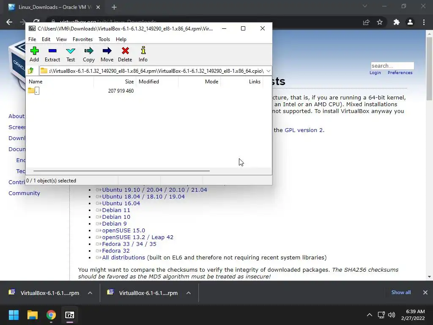Screen dimensions: 433x325
Task: Click the red Delete icon
Action: coord(125,55)
